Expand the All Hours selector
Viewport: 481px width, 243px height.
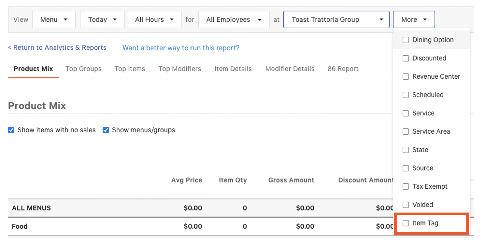(x=154, y=19)
